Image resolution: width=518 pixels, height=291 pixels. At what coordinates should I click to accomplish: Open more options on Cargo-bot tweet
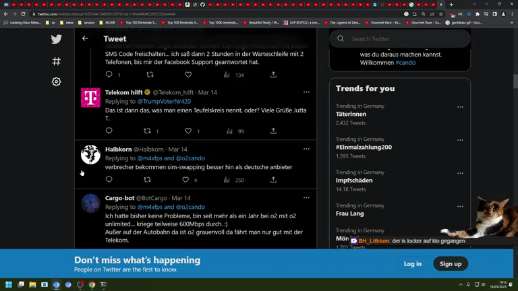(x=306, y=198)
